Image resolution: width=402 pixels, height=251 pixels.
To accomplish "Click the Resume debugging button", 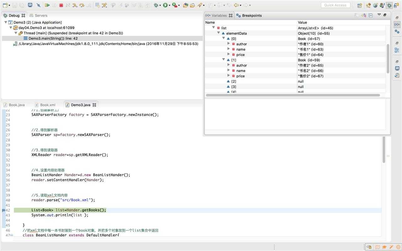I will point(47,5).
